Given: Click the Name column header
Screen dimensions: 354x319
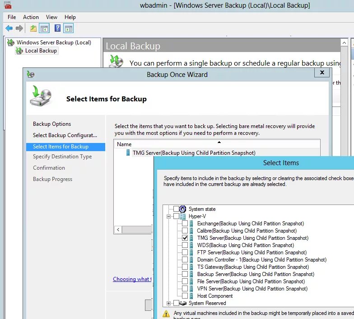Looking at the screenshot, I should pyautogui.click(x=217, y=144).
